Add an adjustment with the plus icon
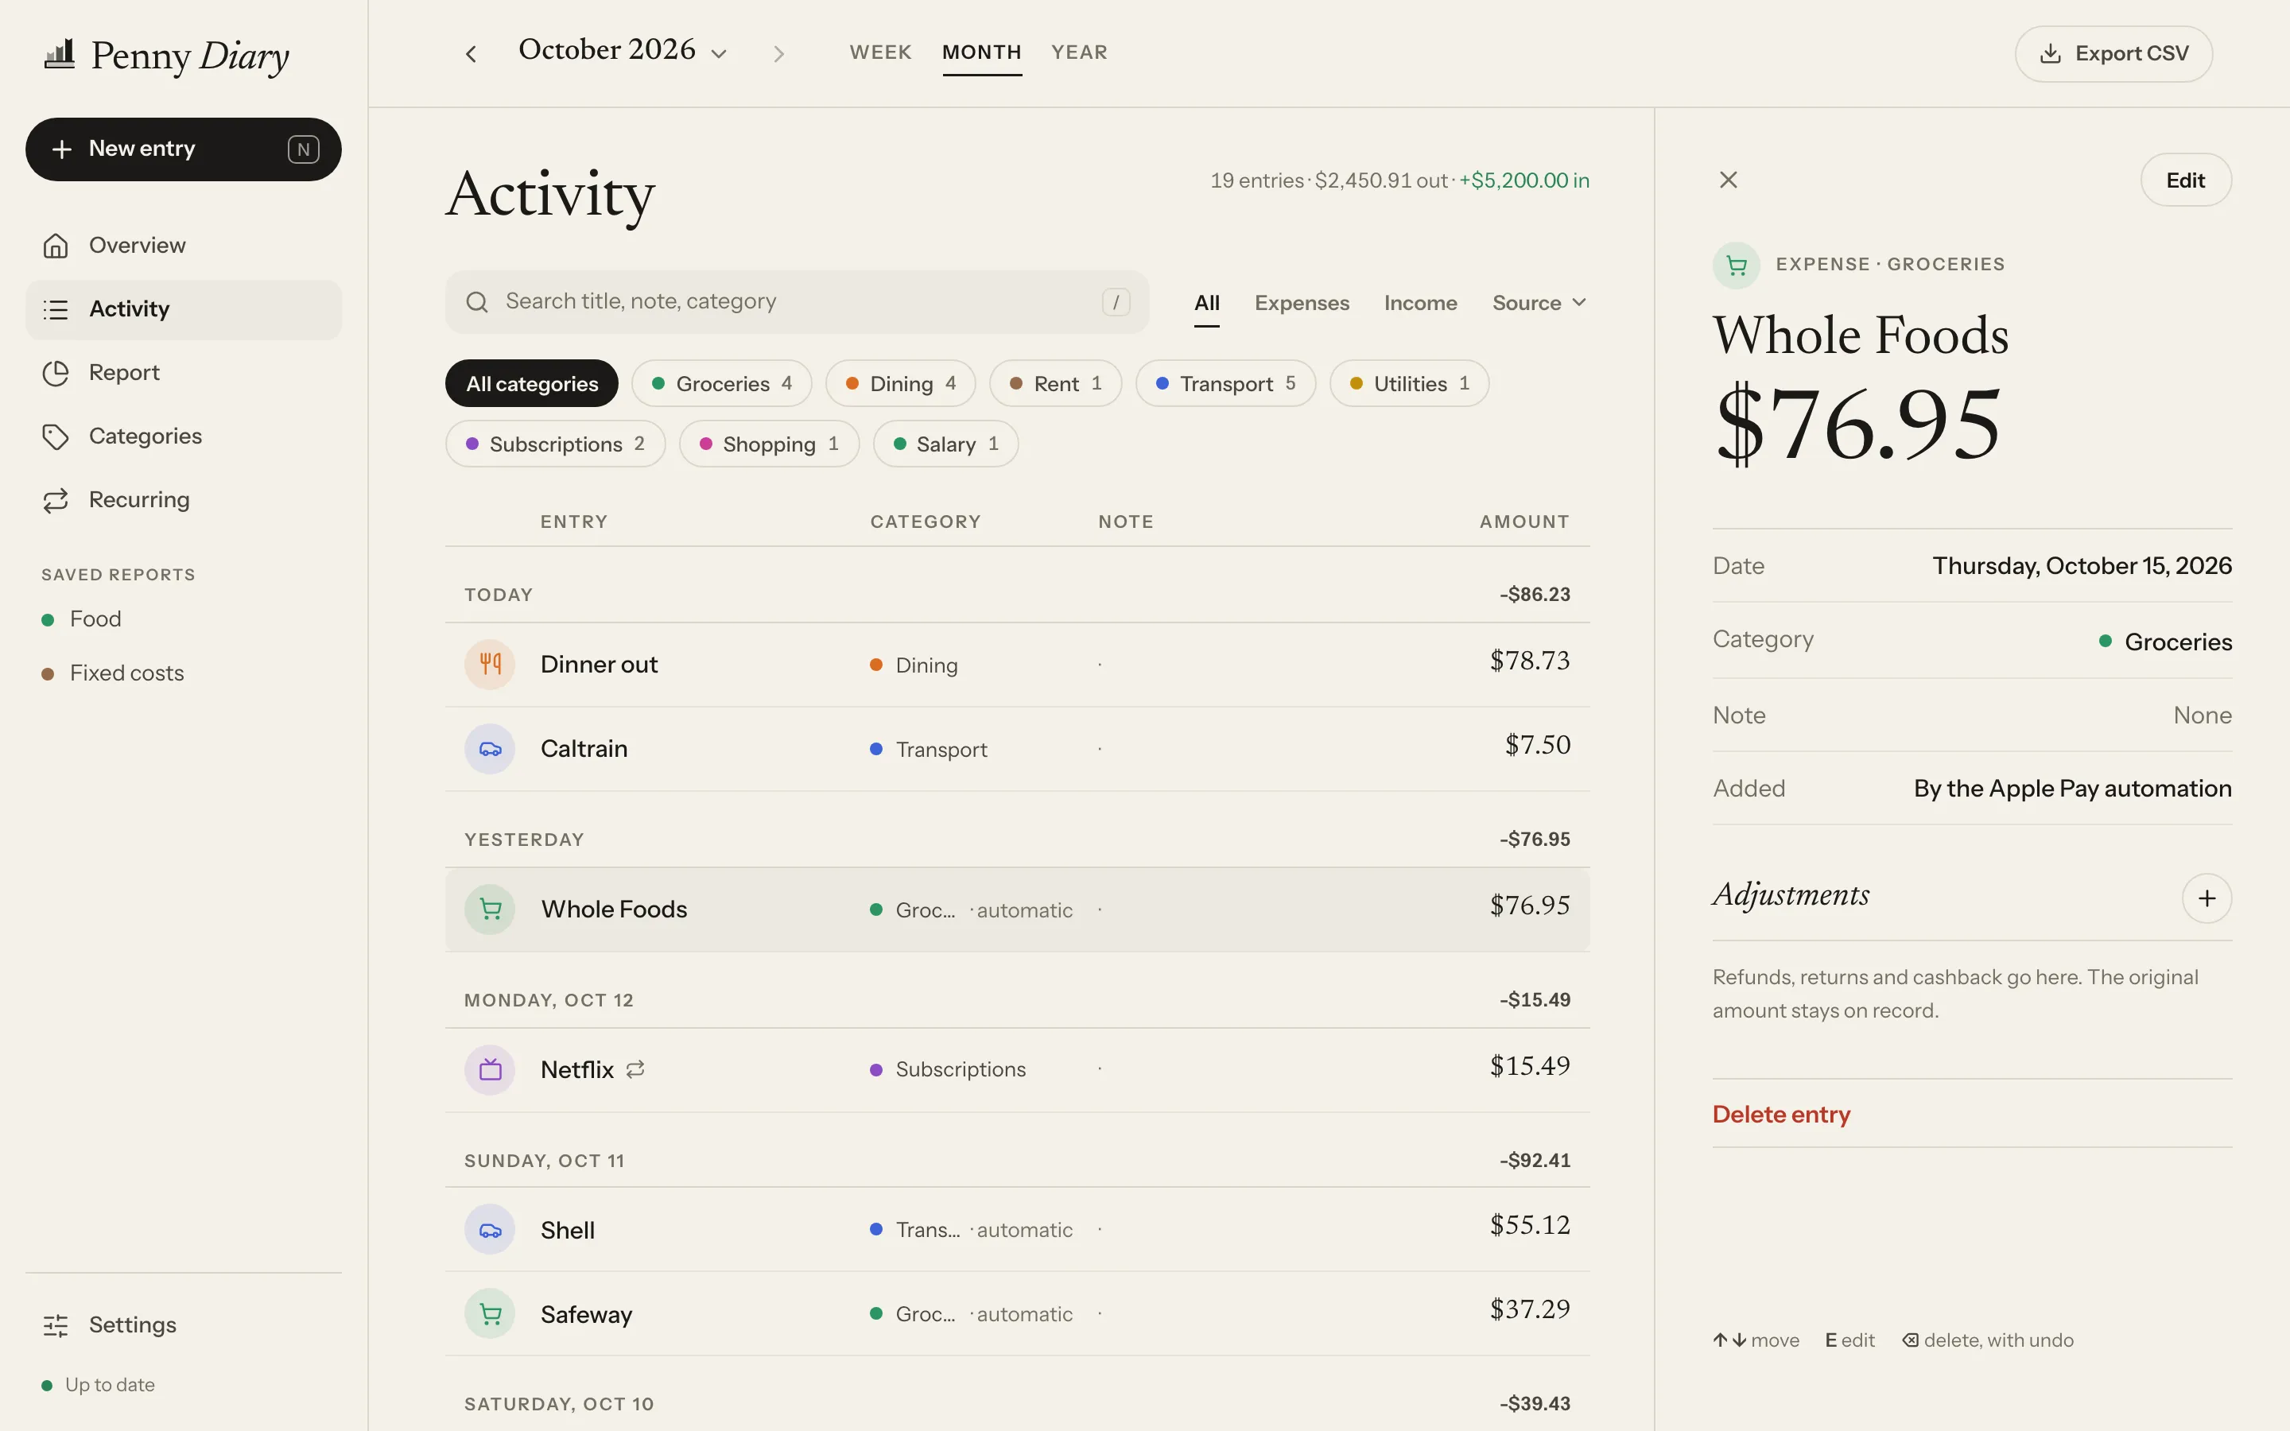The width and height of the screenshot is (2290, 1431). (2207, 898)
